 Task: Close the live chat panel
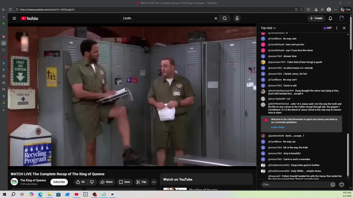(344, 28)
